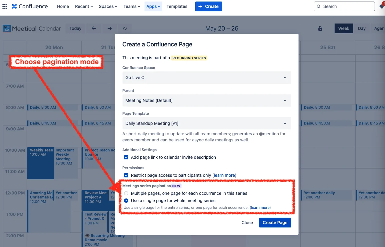Open Weekly Team event on Monday
385x247 pixels.
(41, 163)
